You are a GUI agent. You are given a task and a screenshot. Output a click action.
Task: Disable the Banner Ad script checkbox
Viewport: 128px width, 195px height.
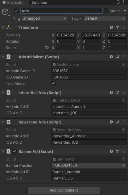[15, 151]
